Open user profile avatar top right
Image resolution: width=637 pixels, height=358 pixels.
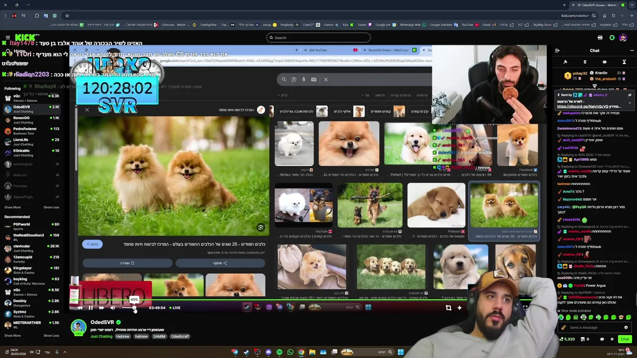(623, 38)
